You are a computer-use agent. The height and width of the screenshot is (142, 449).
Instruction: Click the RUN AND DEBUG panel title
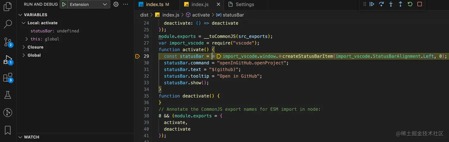click(x=41, y=4)
